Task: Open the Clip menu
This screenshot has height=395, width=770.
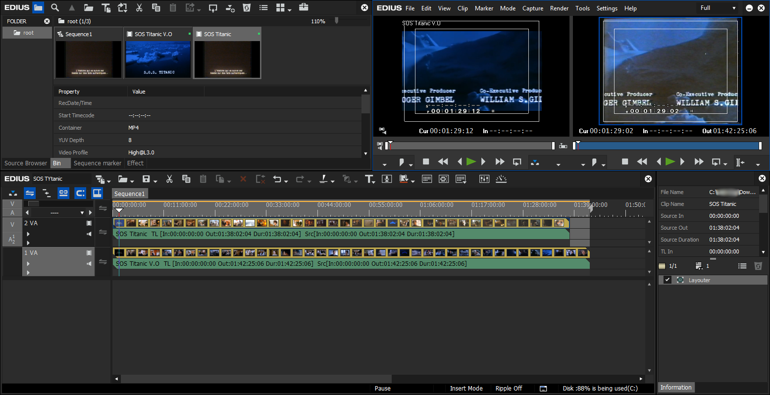Action: point(462,8)
